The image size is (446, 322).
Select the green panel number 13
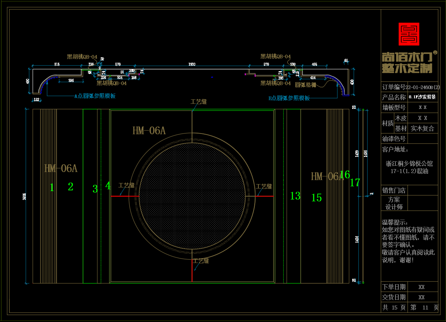pos(295,196)
